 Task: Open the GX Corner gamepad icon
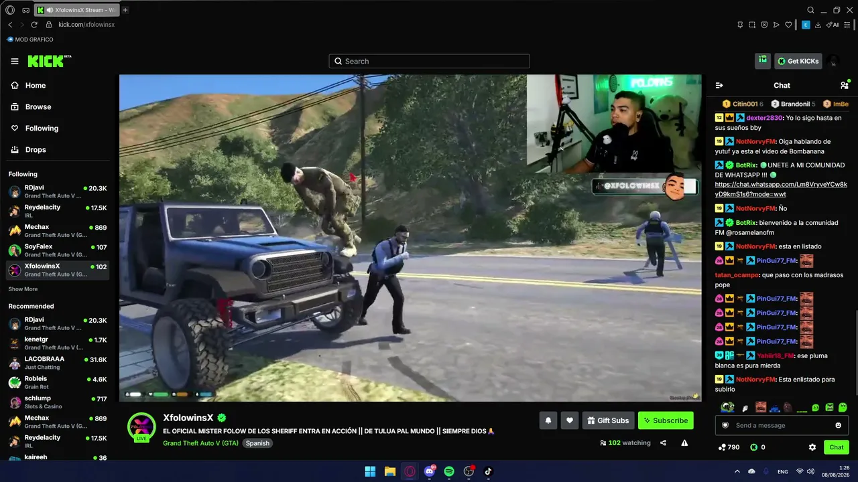[25, 10]
